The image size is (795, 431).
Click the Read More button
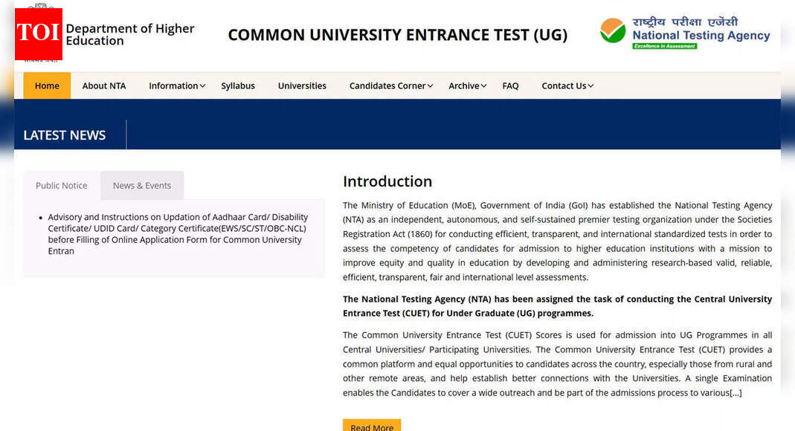click(371, 426)
